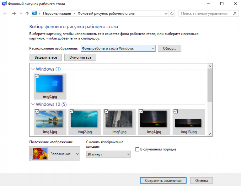
Task: Click the Control Panel icon in address bar
Action: 35,13
